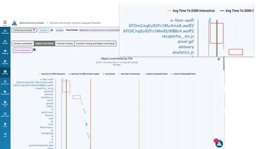Screen dimensions: 258x149
Task: Open Dashboards in the sidebar
Action: tap(5, 31)
